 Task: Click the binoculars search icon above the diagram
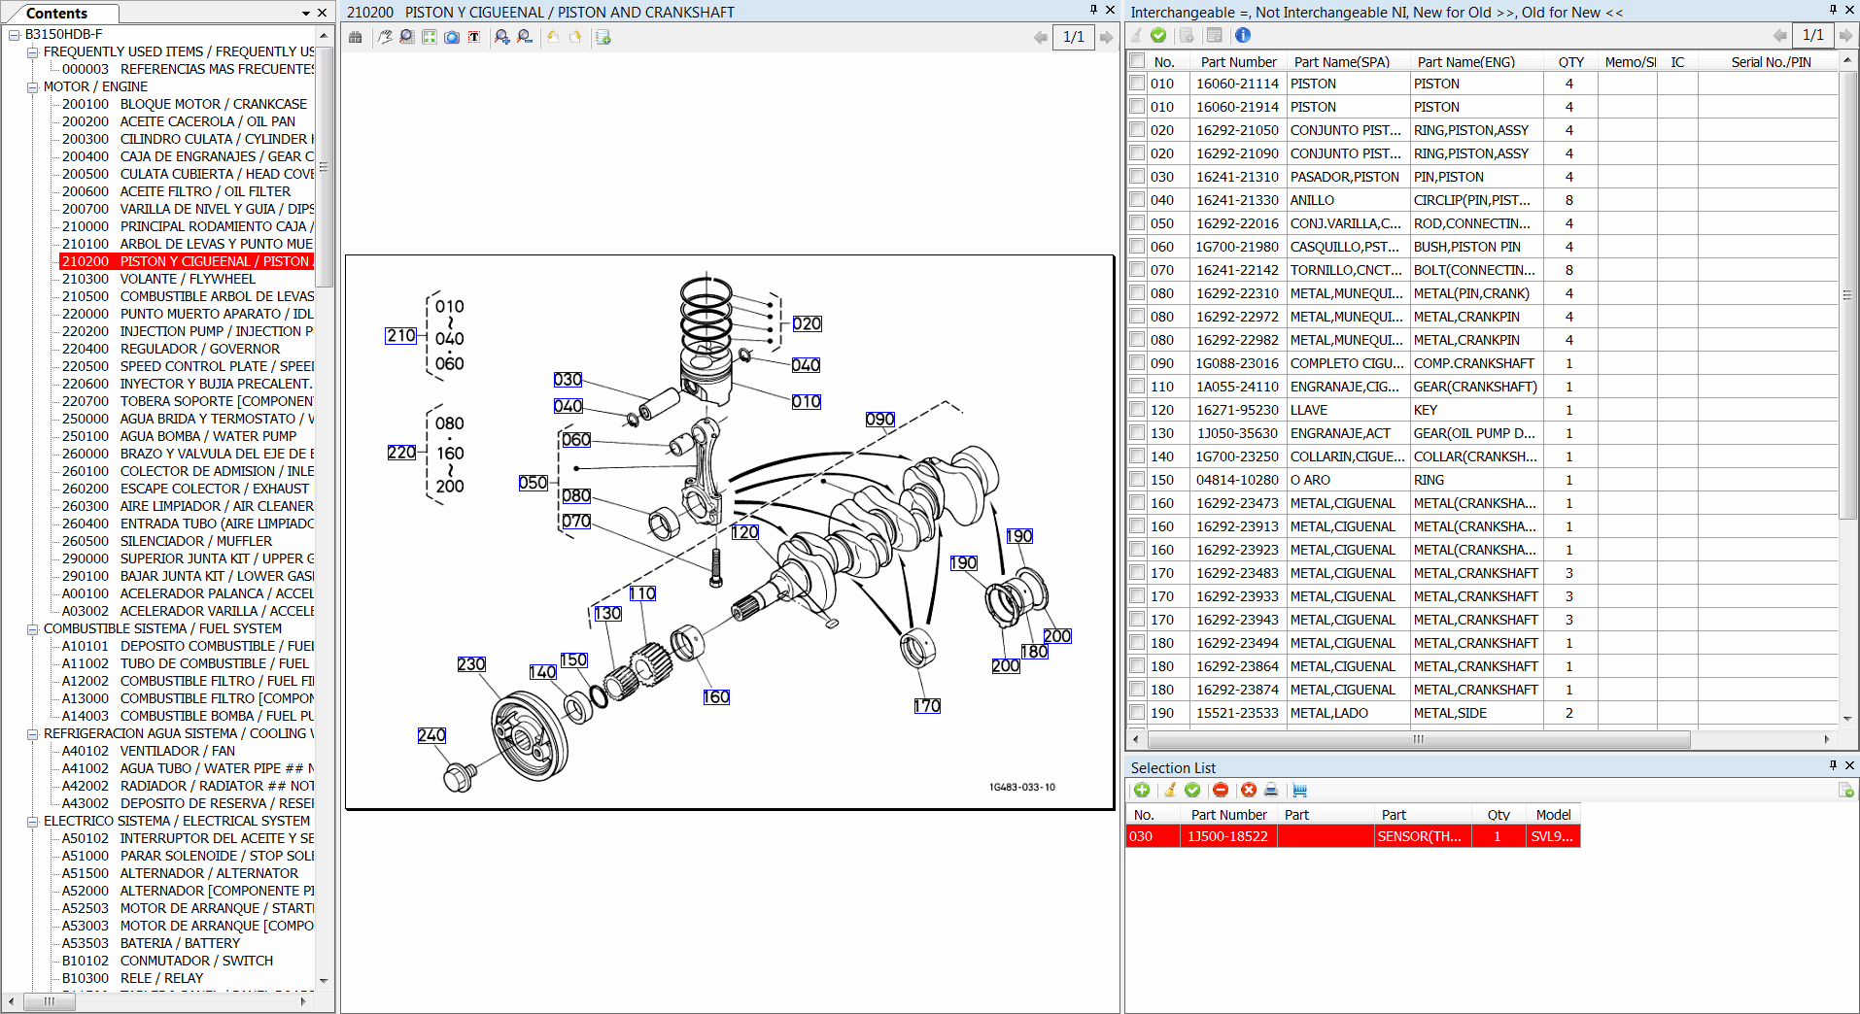pyautogui.click(x=356, y=37)
